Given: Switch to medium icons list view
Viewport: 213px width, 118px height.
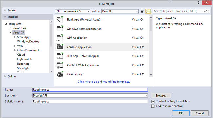Looking at the screenshot, I should click(x=148, y=11).
